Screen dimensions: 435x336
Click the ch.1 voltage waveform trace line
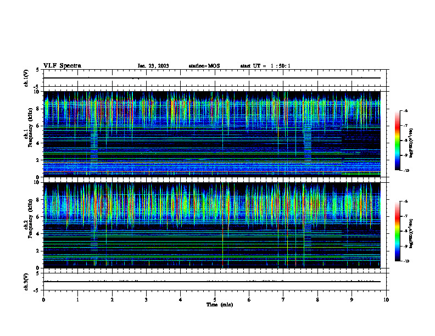pos(212,78)
